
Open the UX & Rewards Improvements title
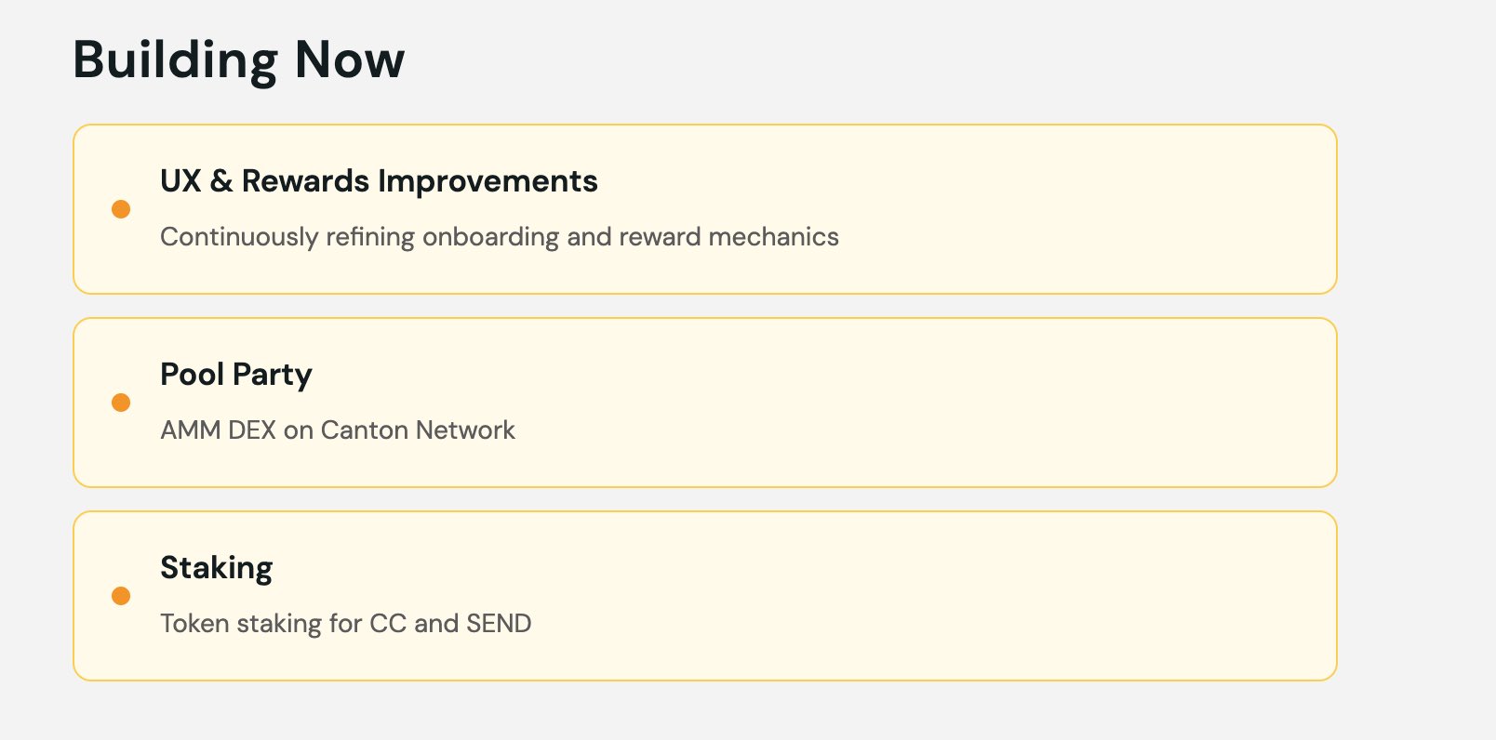(379, 181)
